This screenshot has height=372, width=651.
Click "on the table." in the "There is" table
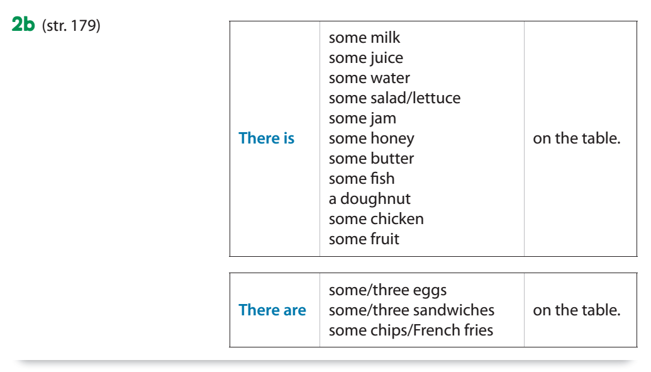point(576,138)
